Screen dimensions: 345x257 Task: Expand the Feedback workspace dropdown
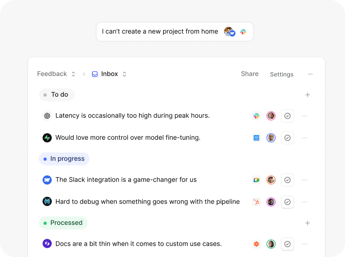tap(73, 74)
